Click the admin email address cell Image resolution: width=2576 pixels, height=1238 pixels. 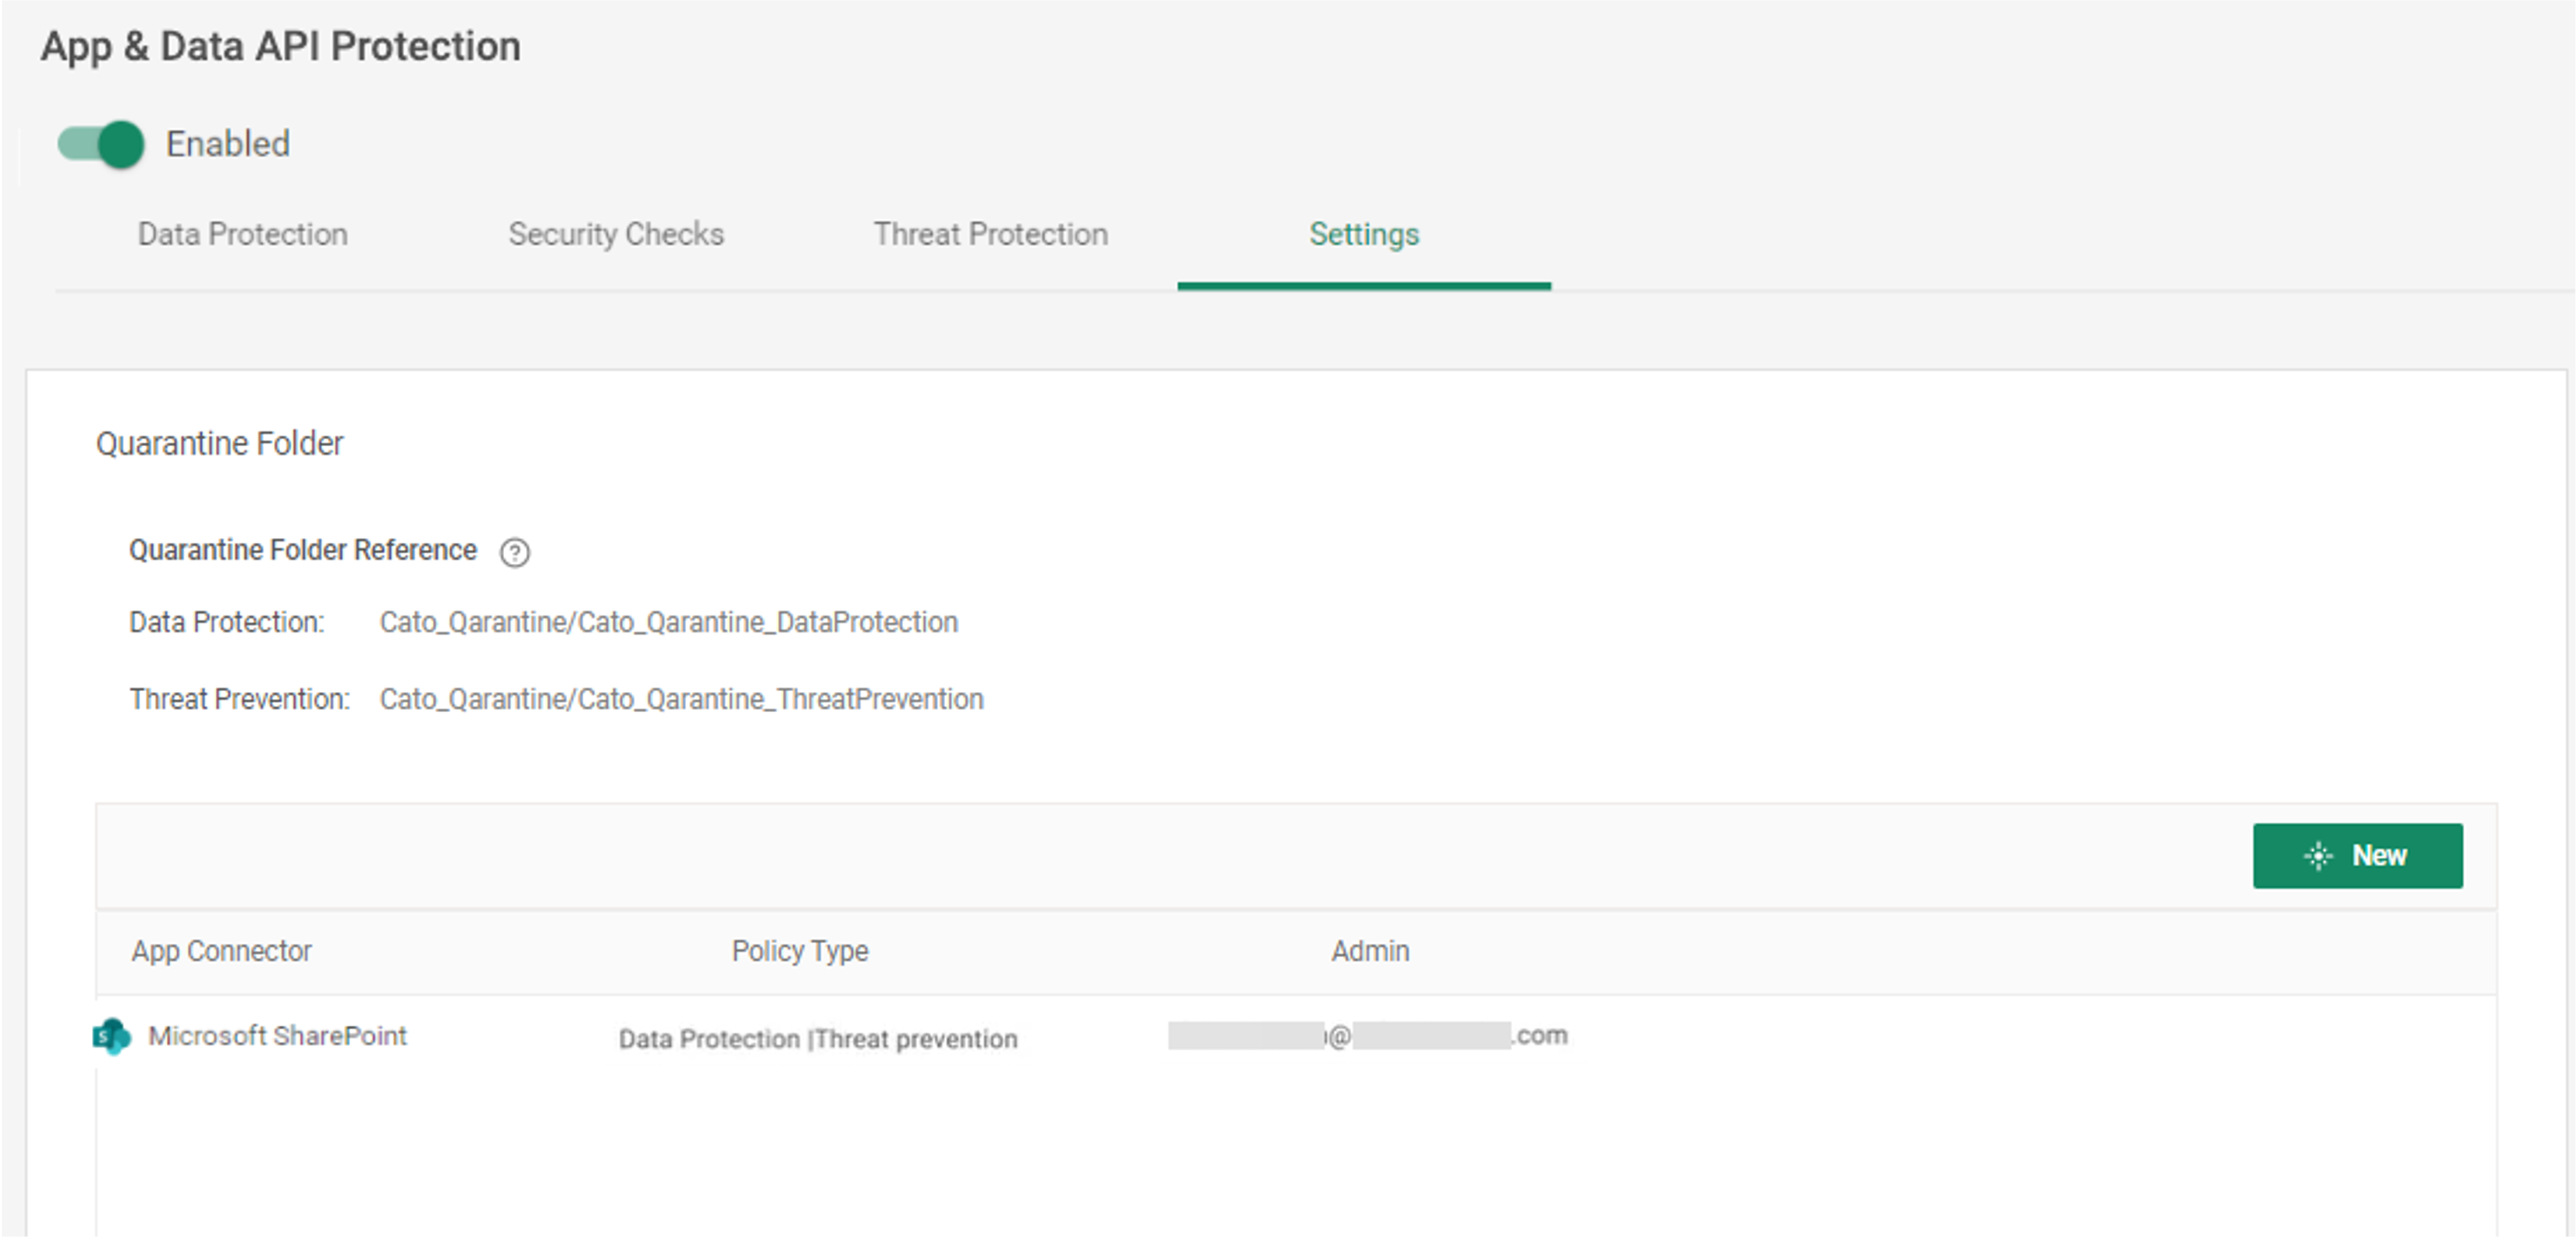pyautogui.click(x=1368, y=1036)
